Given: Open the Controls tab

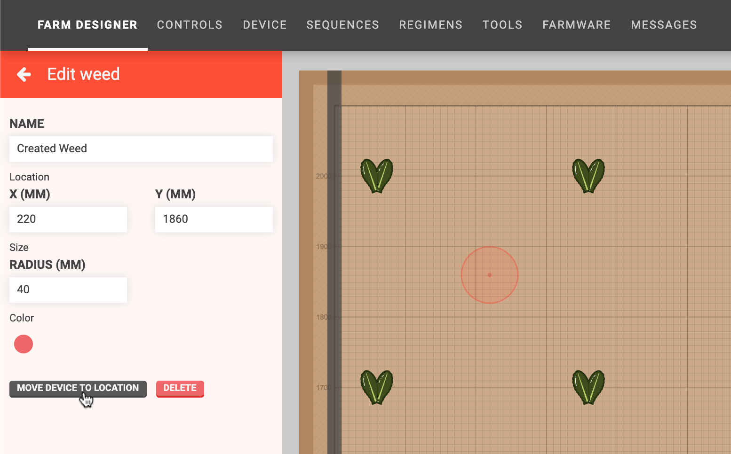Looking at the screenshot, I should click(190, 25).
